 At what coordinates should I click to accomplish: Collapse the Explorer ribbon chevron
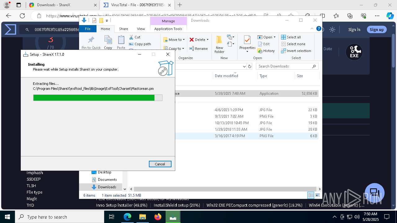pyautogui.click(x=312, y=28)
